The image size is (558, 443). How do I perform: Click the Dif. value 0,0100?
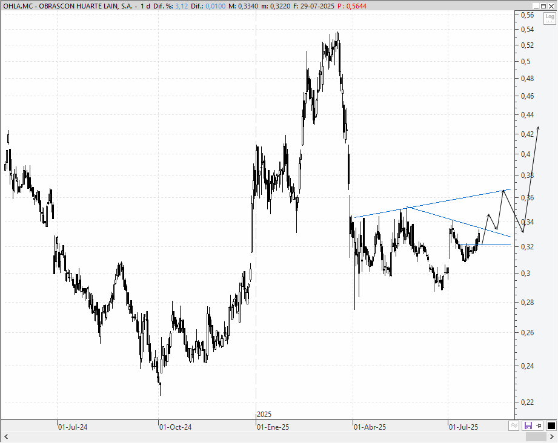coord(216,6)
